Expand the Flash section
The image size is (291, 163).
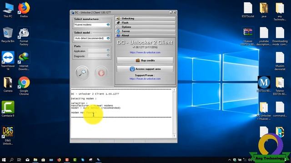tap(145, 23)
